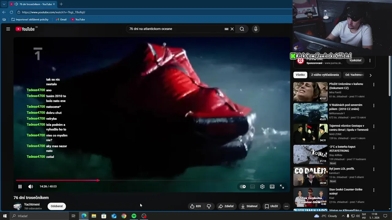Open the Yachtmeni channel name link
The height and width of the screenshot is (220, 392).
click(x=32, y=204)
